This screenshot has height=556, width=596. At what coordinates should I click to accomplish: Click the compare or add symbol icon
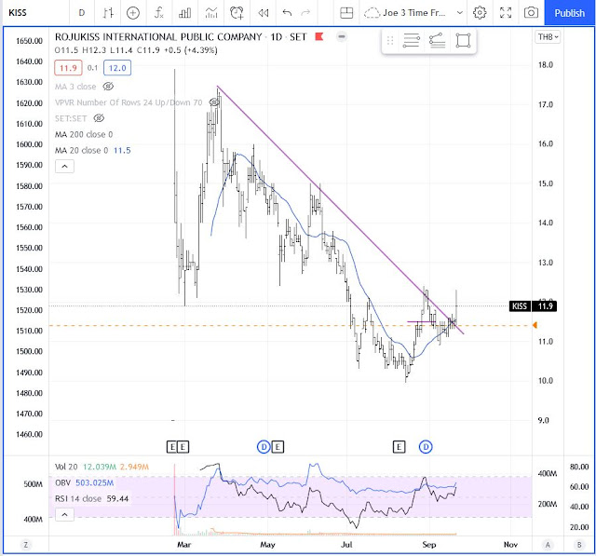(x=133, y=13)
